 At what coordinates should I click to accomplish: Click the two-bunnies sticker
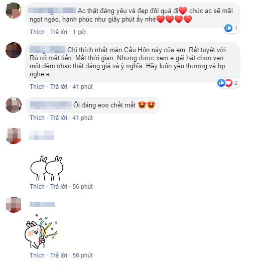point(47,168)
